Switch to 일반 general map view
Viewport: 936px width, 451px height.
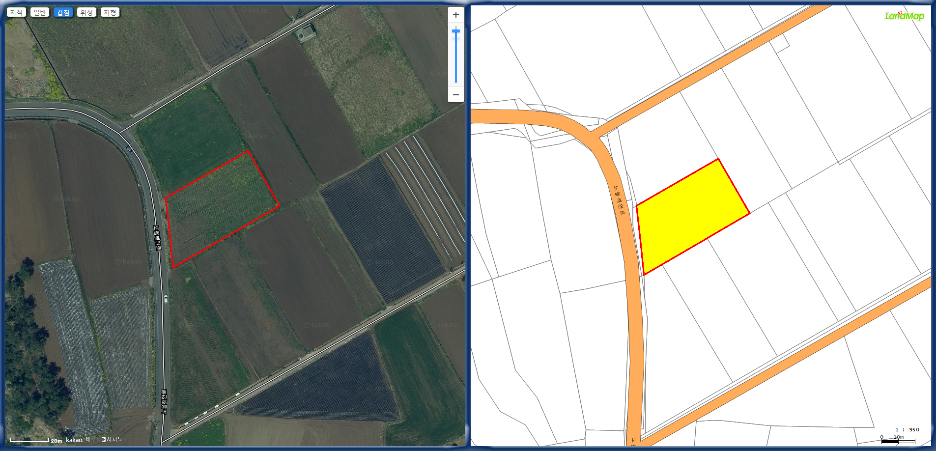[40, 12]
